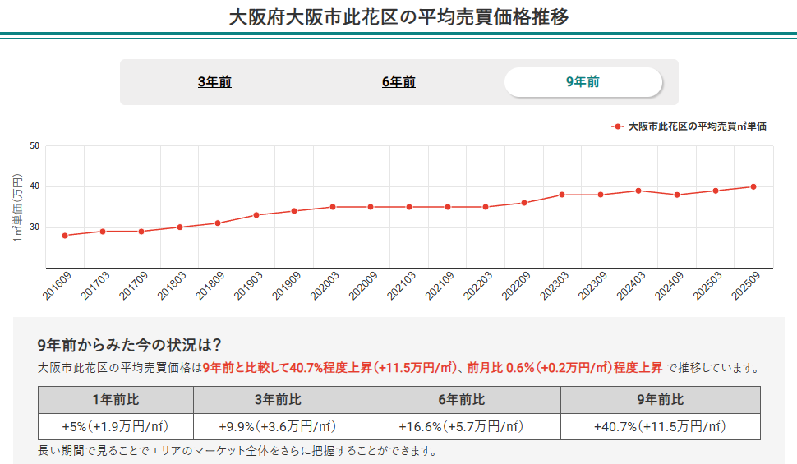Select the 202409 dip data point
The height and width of the screenshot is (464, 797).
coord(677,195)
